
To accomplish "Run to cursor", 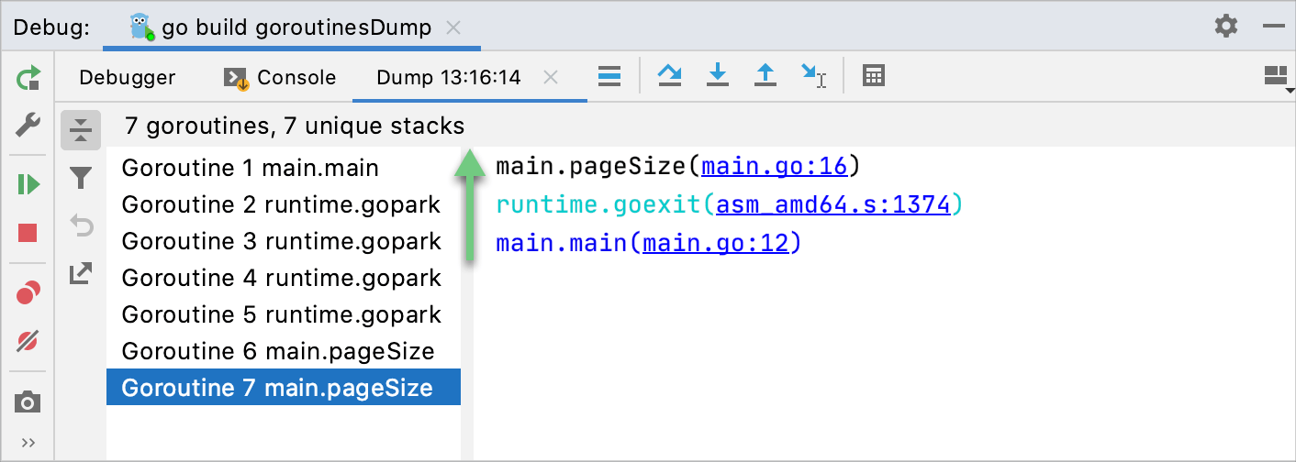I will tap(813, 76).
